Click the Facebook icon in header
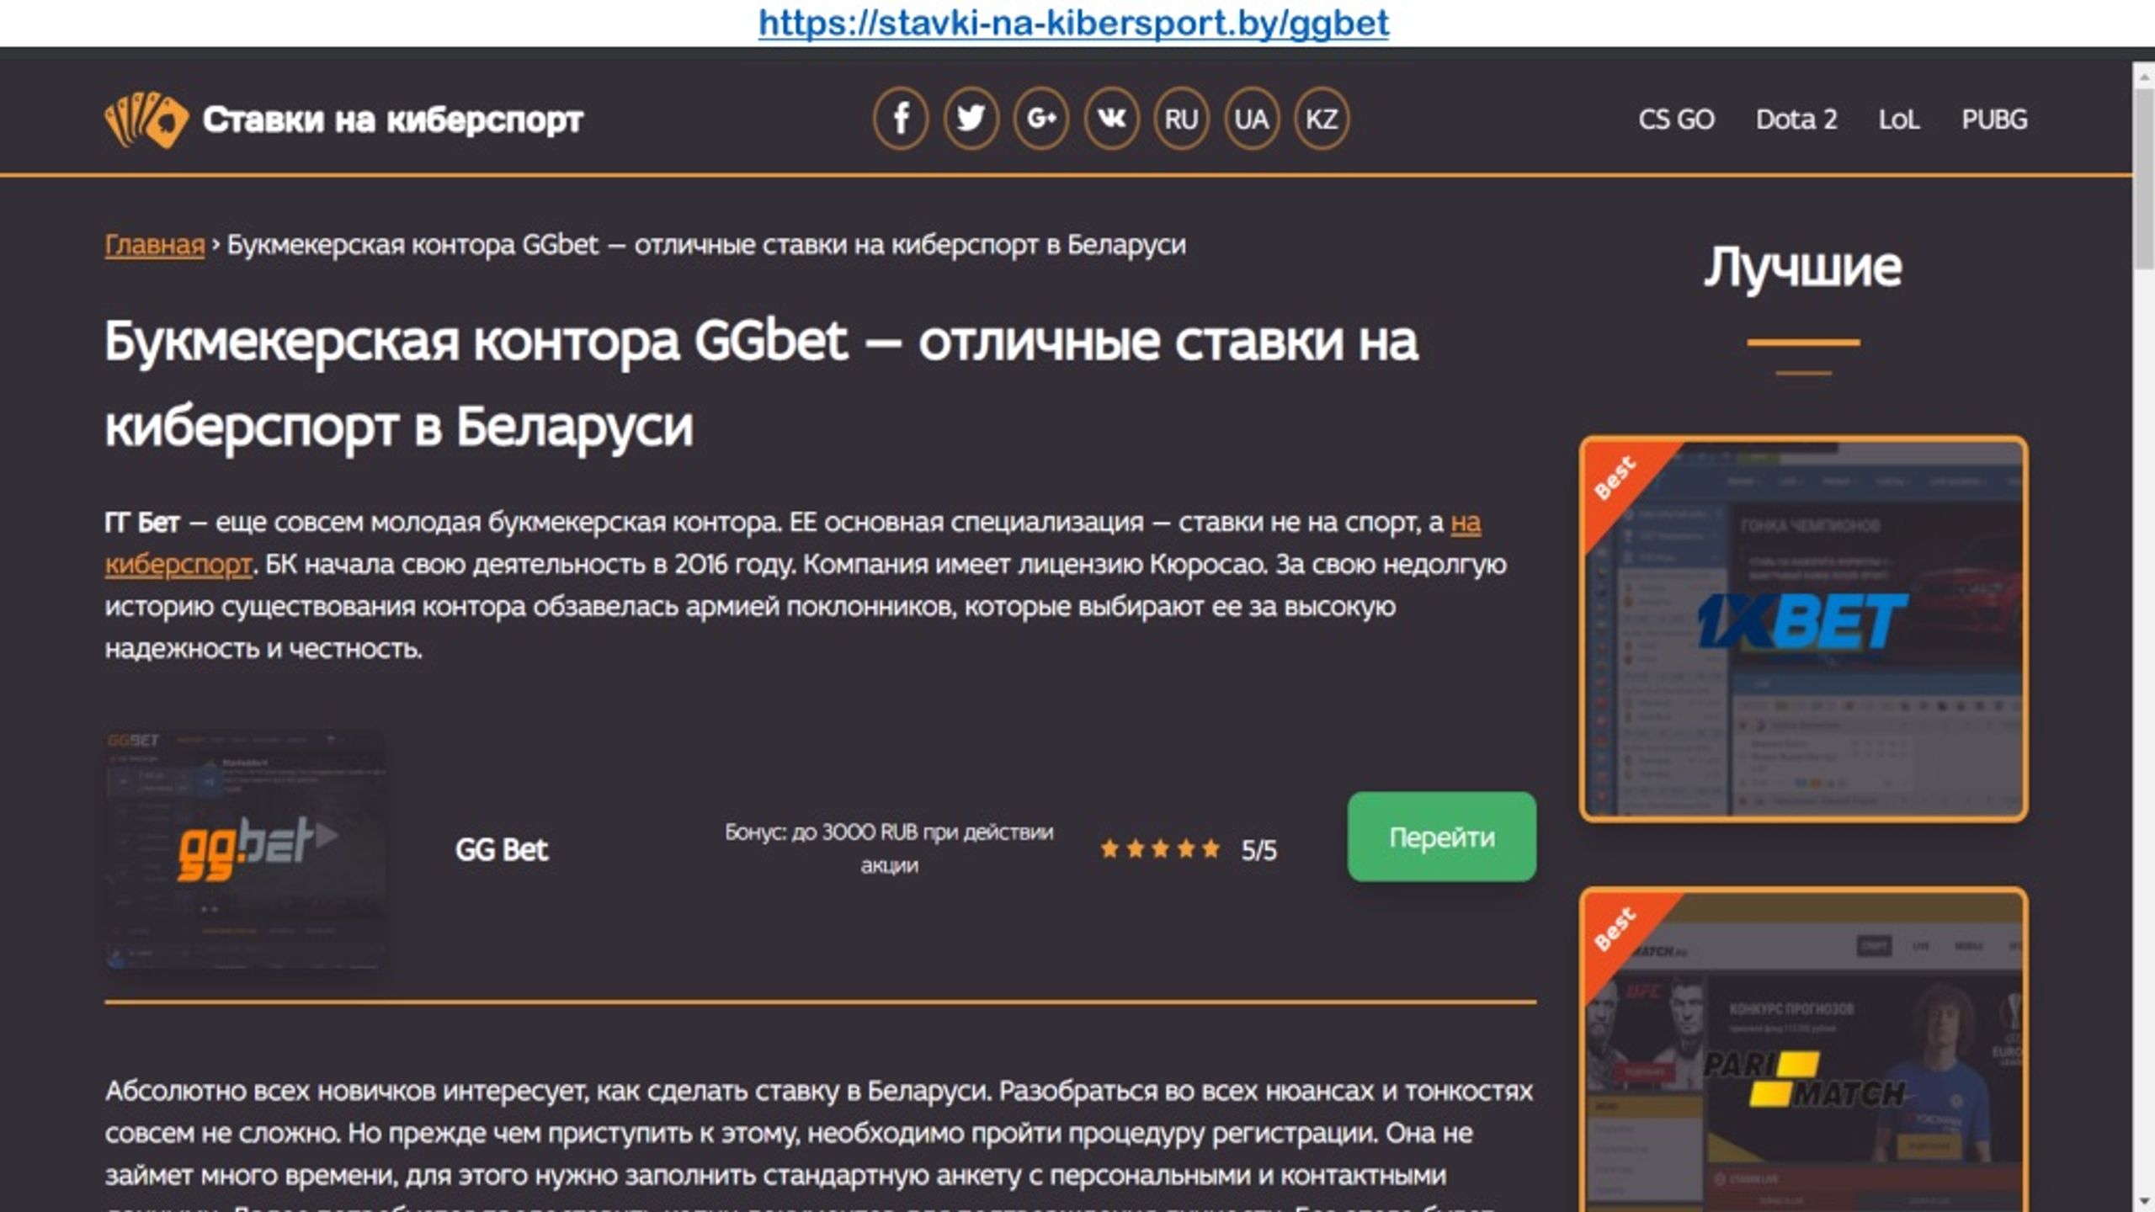Viewport: 2155px width, 1212px height. pos(901,119)
